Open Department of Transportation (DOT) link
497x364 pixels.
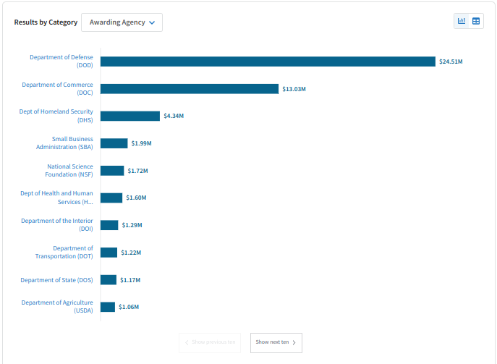[x=64, y=252]
